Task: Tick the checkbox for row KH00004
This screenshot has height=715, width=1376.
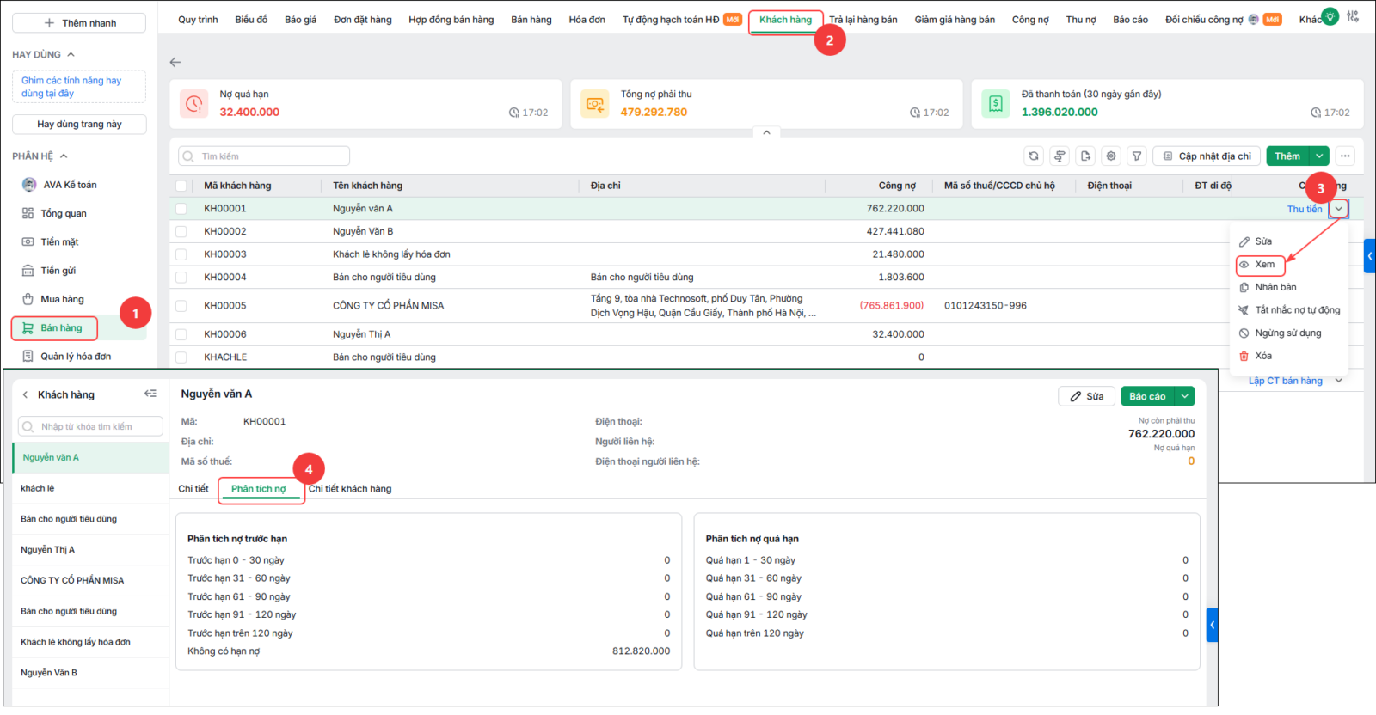Action: pyautogui.click(x=181, y=278)
